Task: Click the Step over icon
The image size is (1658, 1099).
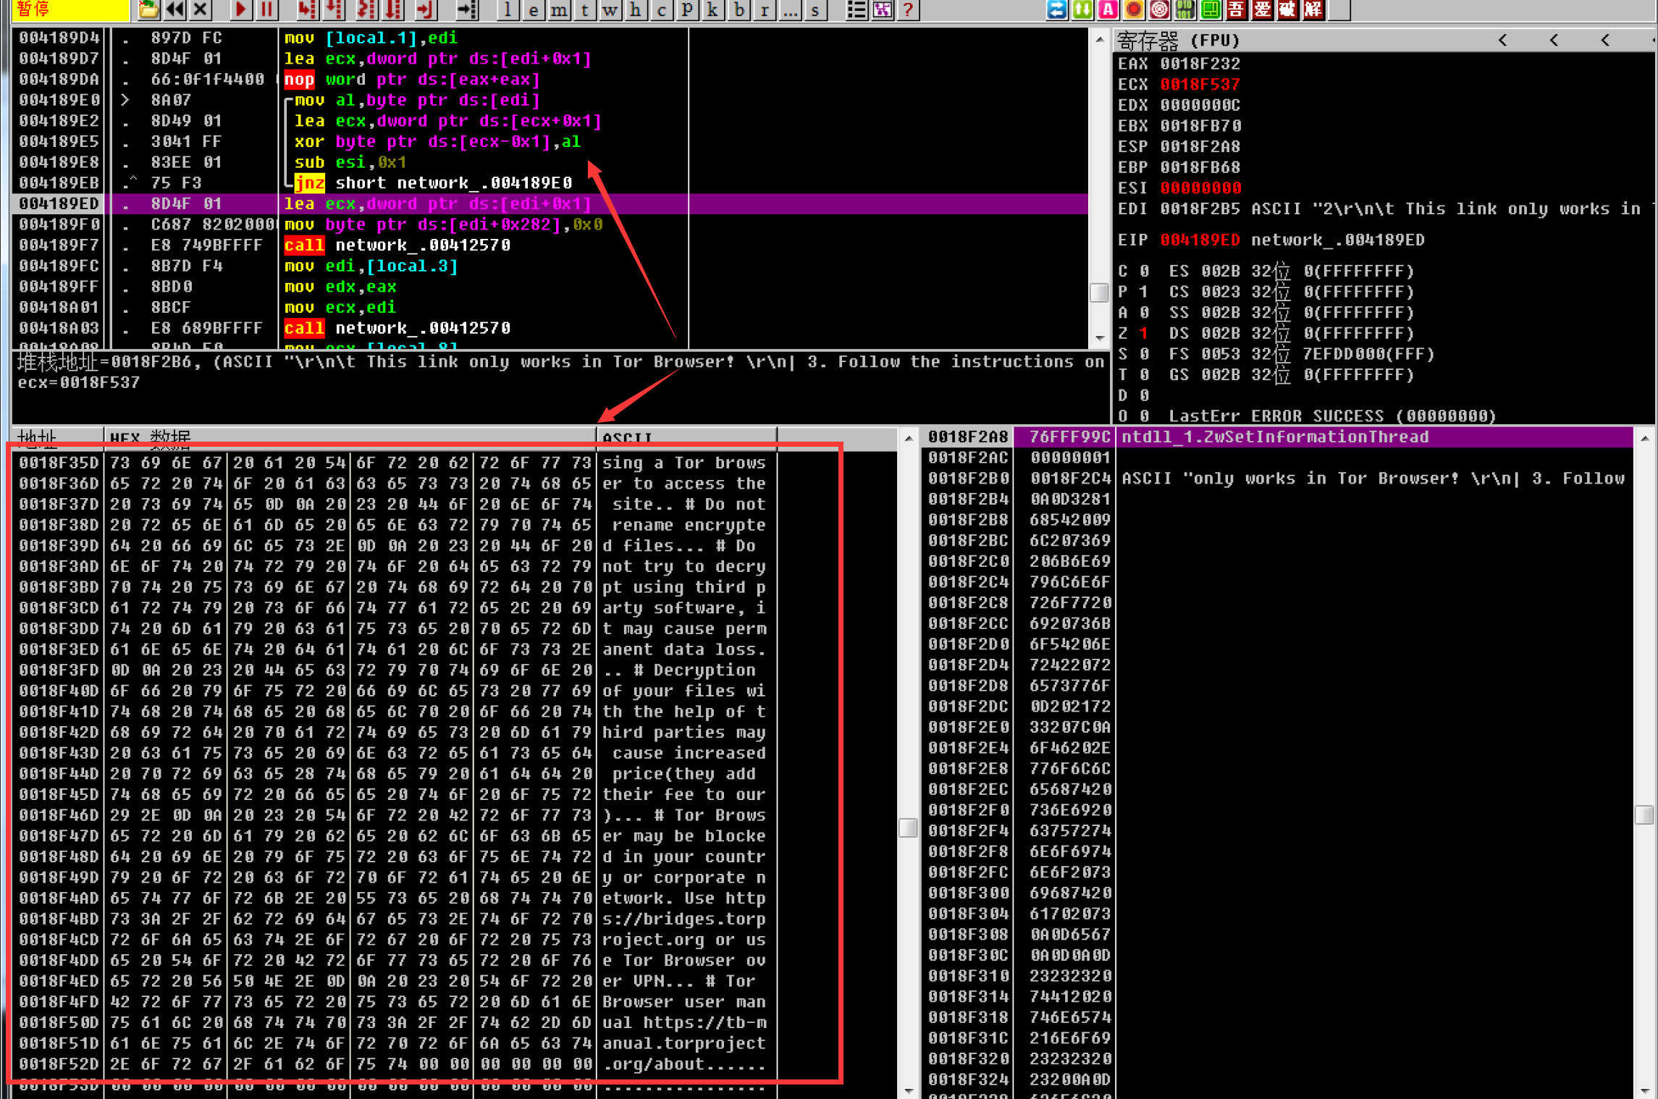Action: click(x=334, y=9)
